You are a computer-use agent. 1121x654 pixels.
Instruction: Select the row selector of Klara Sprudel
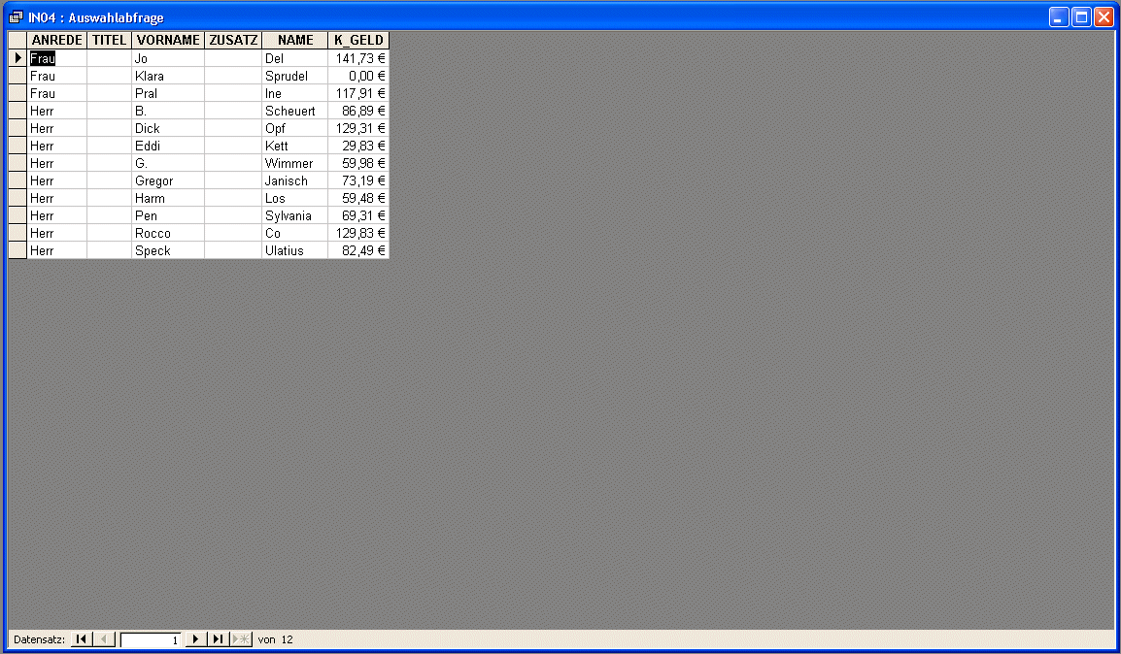[17, 76]
